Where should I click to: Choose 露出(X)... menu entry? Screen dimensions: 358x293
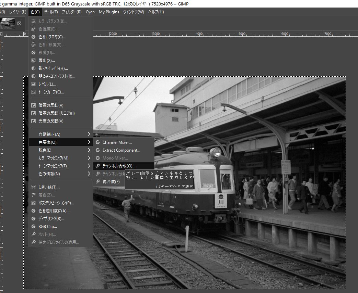(x=61, y=60)
